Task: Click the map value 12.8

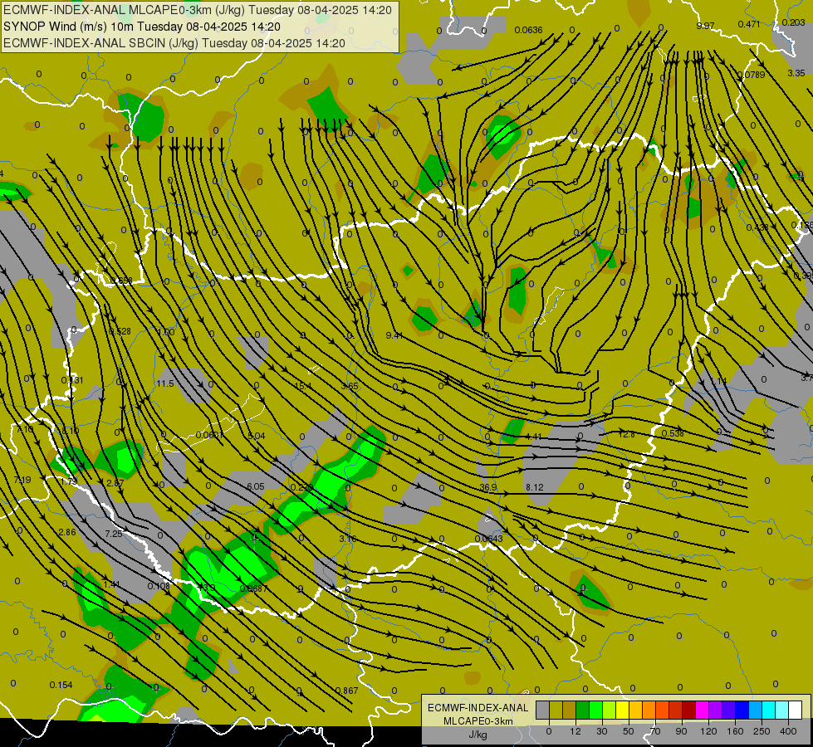Action: (x=626, y=434)
